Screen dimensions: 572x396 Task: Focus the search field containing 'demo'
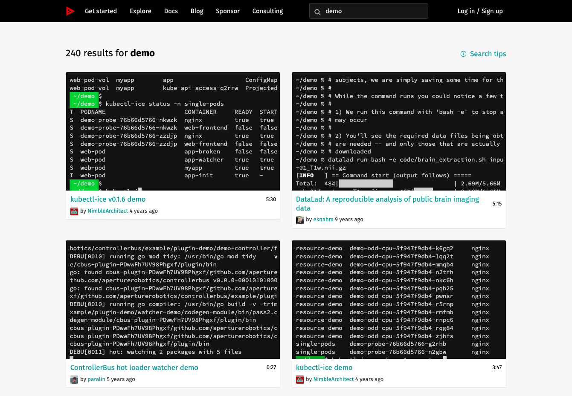[x=369, y=11]
